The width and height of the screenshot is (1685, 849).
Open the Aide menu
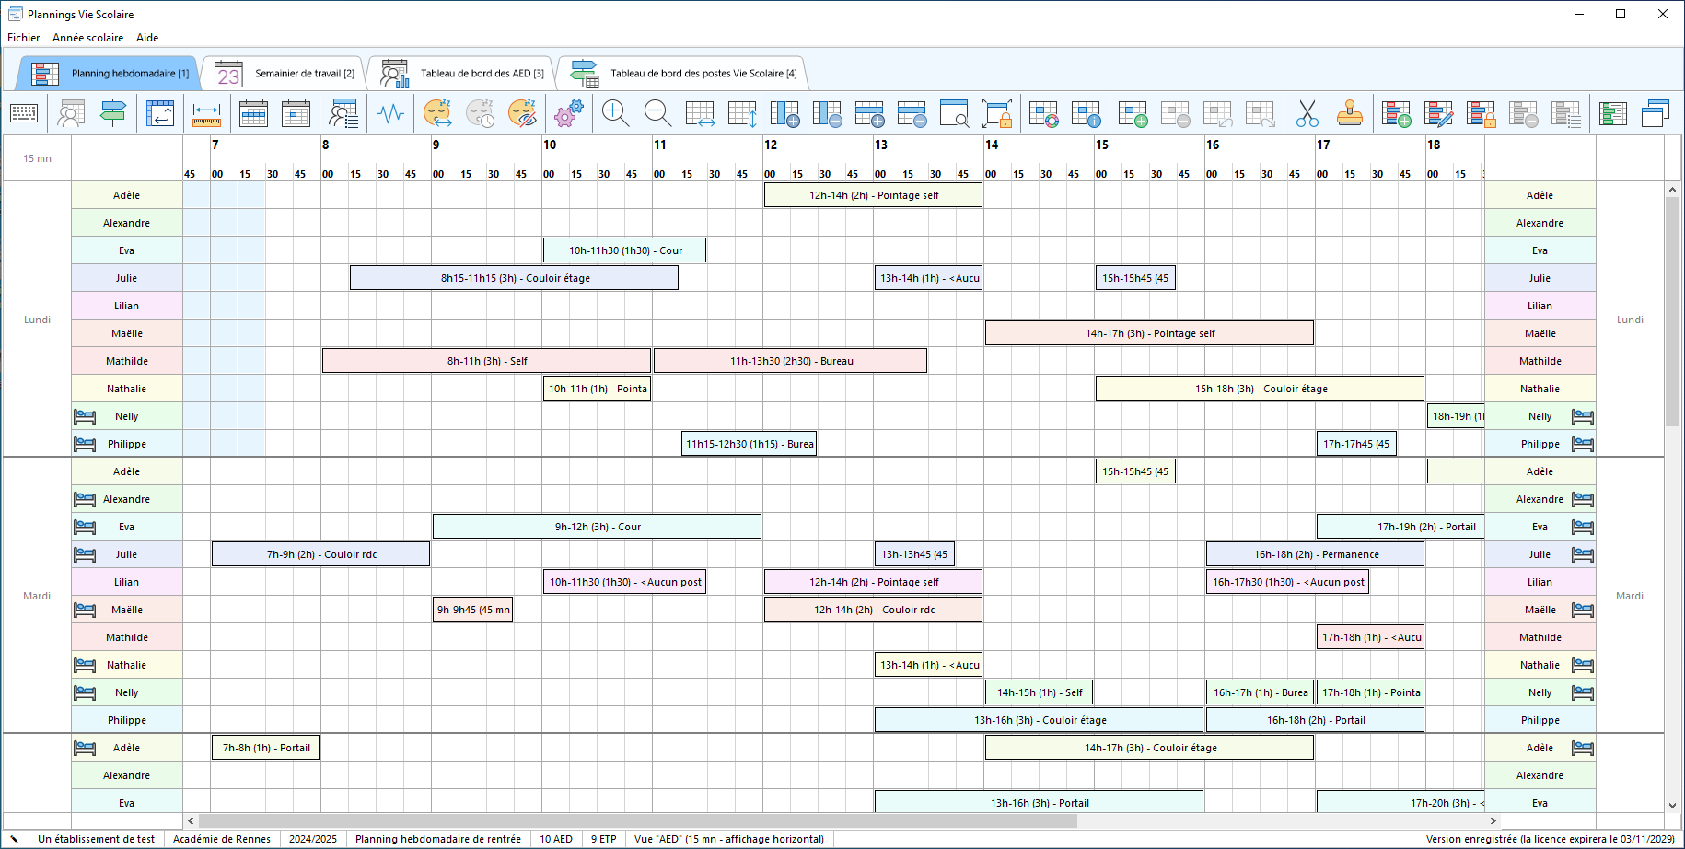click(x=147, y=38)
